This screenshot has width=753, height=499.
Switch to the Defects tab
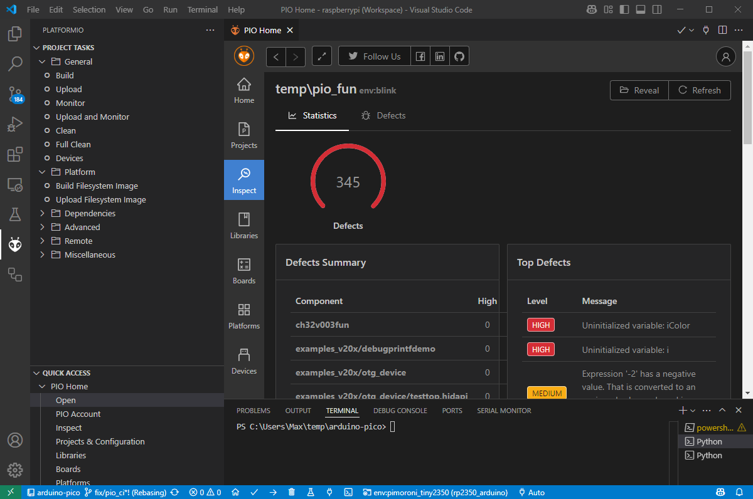[x=383, y=115]
